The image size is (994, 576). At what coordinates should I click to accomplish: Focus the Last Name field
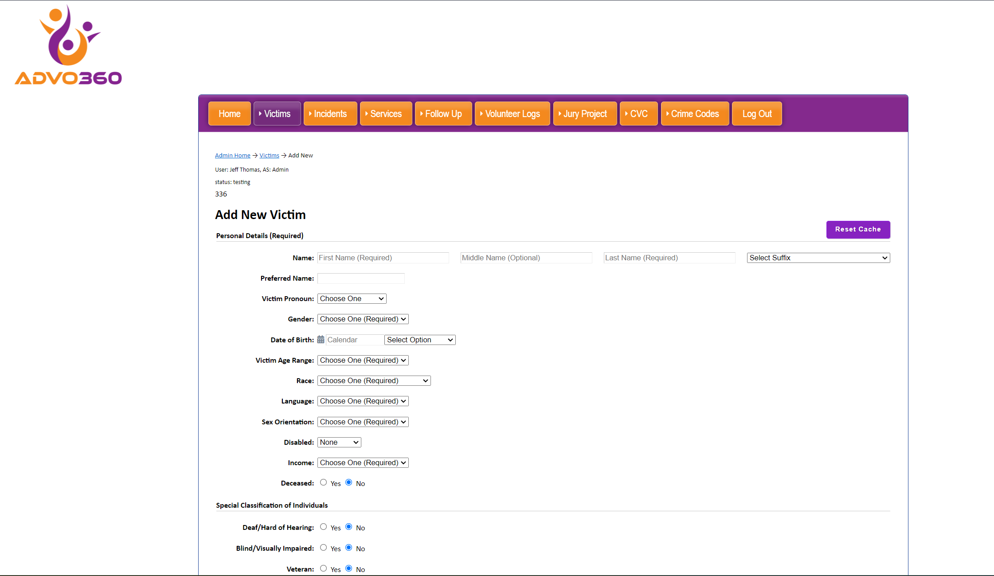[669, 258]
